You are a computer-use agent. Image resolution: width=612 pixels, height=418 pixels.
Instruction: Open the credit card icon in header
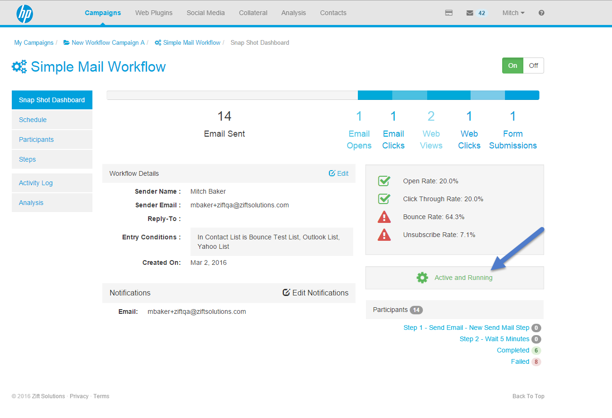point(449,13)
